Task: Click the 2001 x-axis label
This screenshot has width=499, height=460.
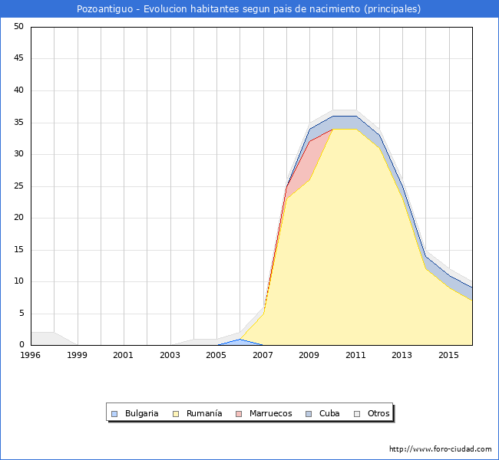Action: (x=123, y=355)
